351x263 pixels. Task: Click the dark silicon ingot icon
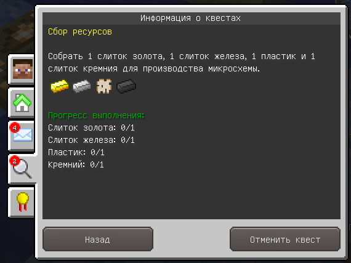(126, 86)
